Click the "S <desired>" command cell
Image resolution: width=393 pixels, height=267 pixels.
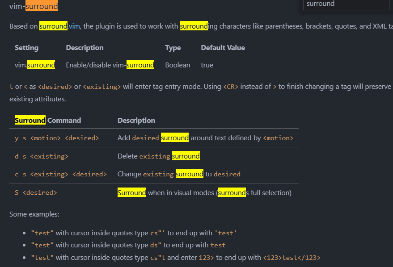36,193
